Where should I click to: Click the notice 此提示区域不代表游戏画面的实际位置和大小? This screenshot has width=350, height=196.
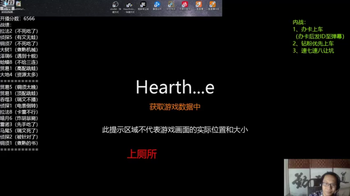click(175, 130)
